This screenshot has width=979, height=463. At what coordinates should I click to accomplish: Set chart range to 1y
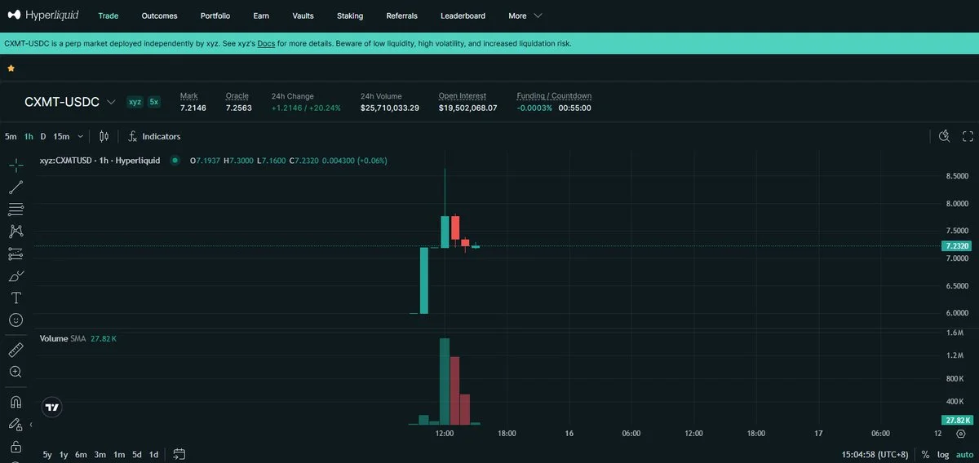point(64,454)
